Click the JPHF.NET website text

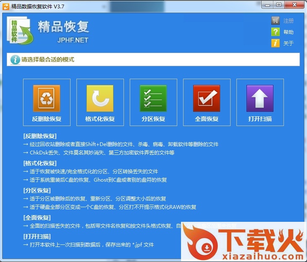[x=73, y=40]
